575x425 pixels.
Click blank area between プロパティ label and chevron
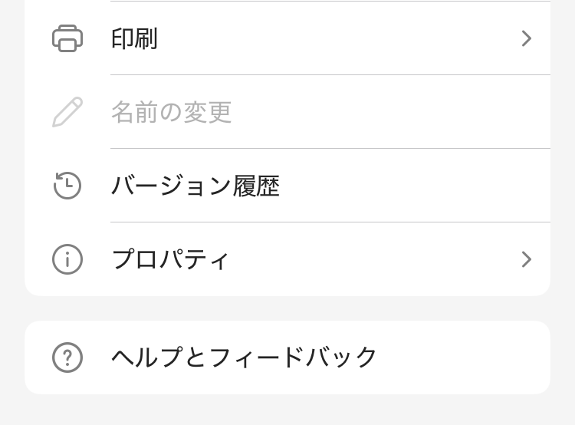[x=374, y=259]
